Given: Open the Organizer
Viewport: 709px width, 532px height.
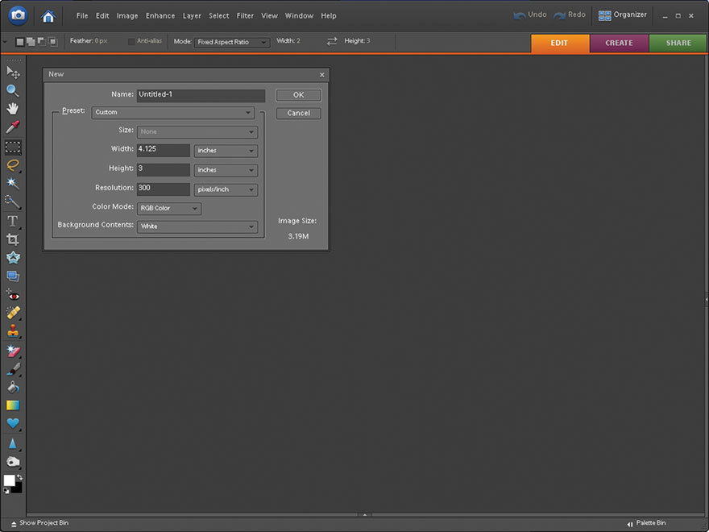Looking at the screenshot, I should 622,15.
